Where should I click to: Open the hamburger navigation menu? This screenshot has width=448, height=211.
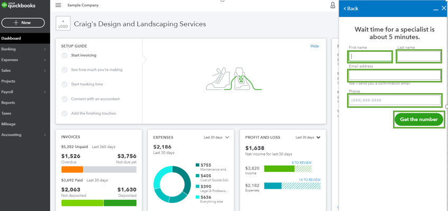(x=58, y=5)
